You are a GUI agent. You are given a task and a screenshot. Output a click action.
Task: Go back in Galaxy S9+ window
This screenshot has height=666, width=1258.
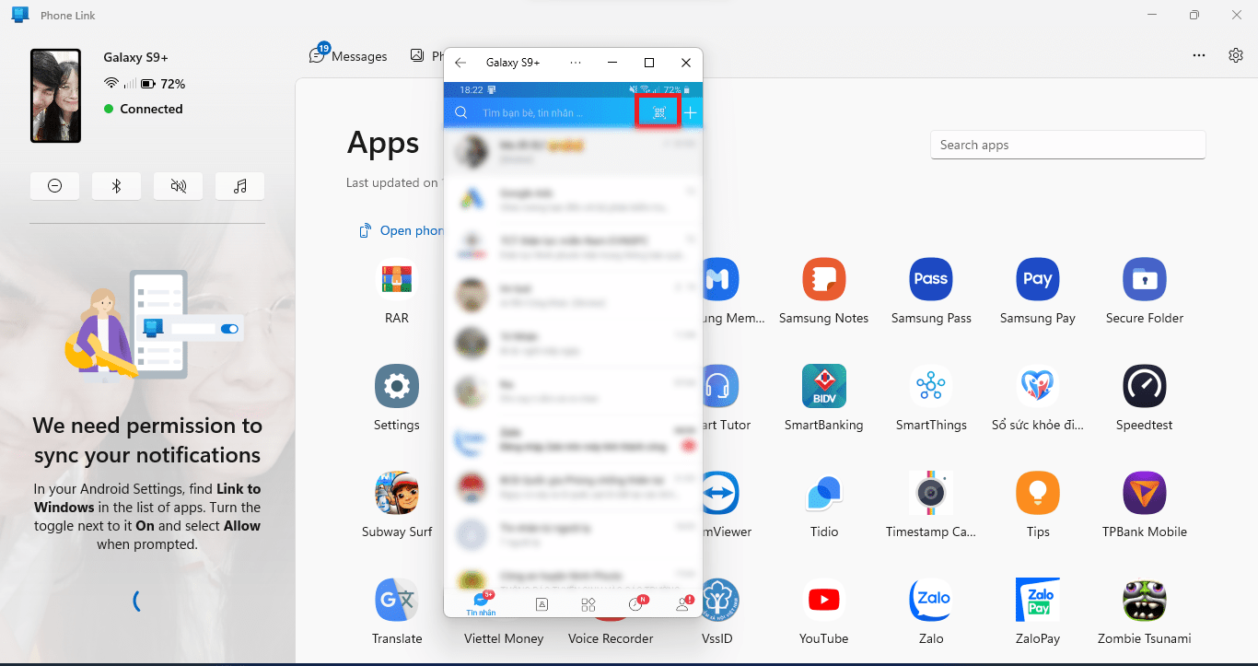pyautogui.click(x=461, y=63)
